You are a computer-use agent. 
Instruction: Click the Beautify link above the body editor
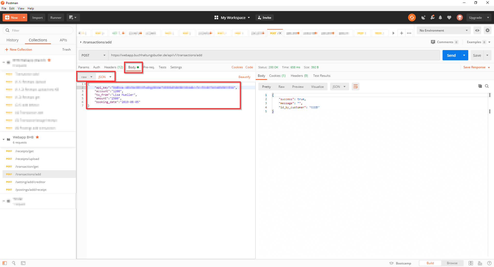coord(244,77)
